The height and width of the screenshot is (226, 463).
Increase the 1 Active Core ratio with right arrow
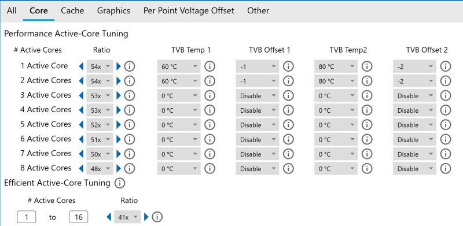(119, 66)
